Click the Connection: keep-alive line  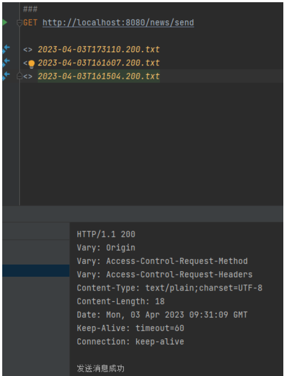coord(131,342)
